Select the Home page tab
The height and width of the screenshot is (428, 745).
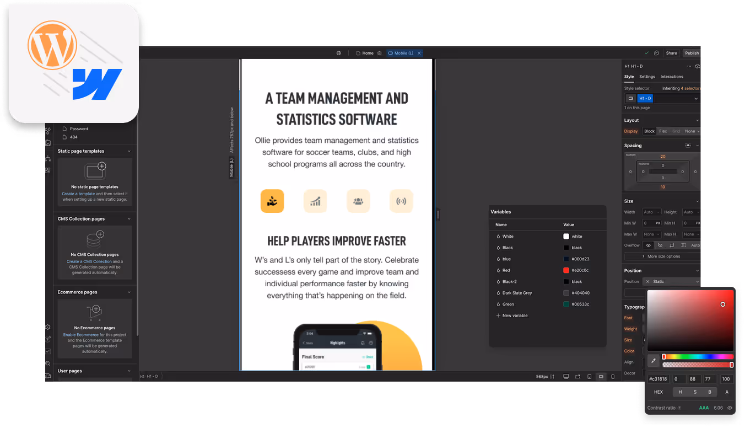point(365,53)
